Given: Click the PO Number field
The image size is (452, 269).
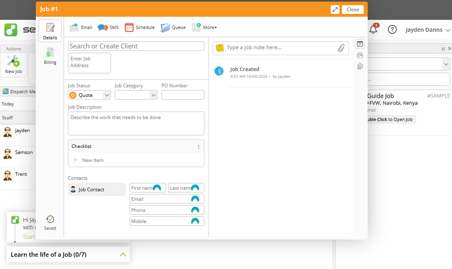Looking at the screenshot, I should pyautogui.click(x=183, y=95).
